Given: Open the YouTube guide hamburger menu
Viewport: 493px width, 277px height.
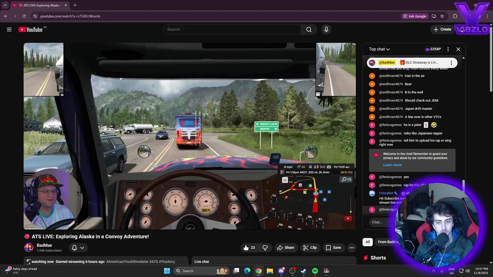Looking at the screenshot, I should point(9,30).
